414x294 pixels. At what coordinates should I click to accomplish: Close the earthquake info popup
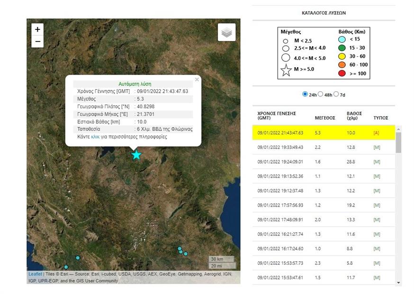197,80
